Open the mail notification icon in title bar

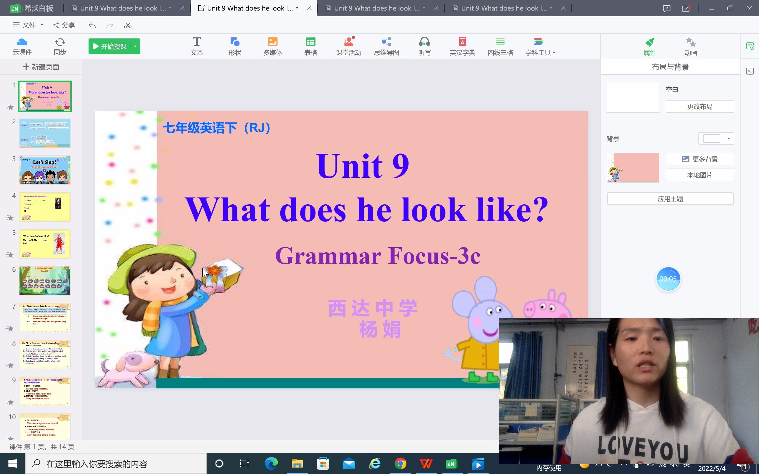coord(686,8)
